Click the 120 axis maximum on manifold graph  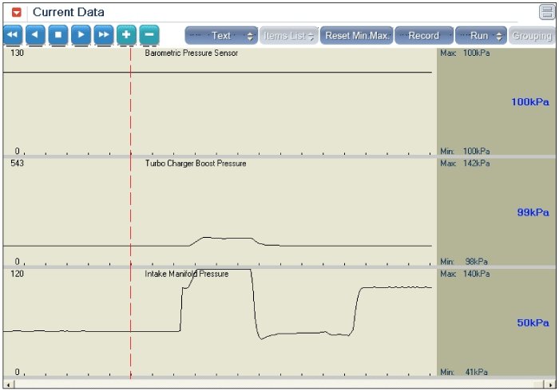coord(17,274)
